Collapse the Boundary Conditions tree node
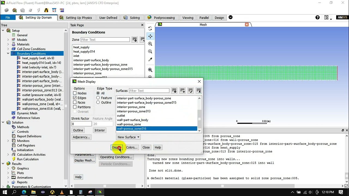This screenshot has height=196, width=349. [x=8, y=54]
